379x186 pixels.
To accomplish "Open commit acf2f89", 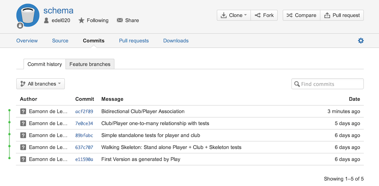I will (x=84, y=111).
